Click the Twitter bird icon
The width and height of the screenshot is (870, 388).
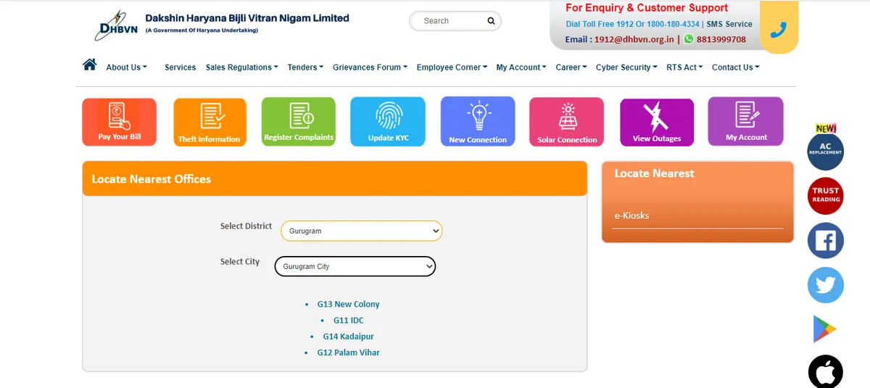(x=825, y=285)
